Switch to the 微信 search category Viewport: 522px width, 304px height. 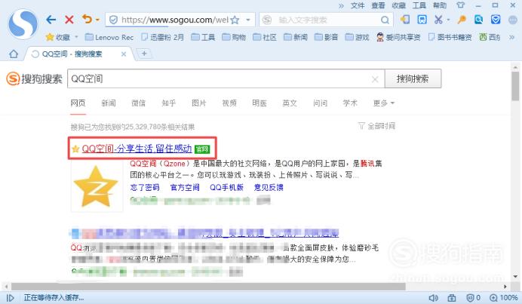(x=139, y=103)
